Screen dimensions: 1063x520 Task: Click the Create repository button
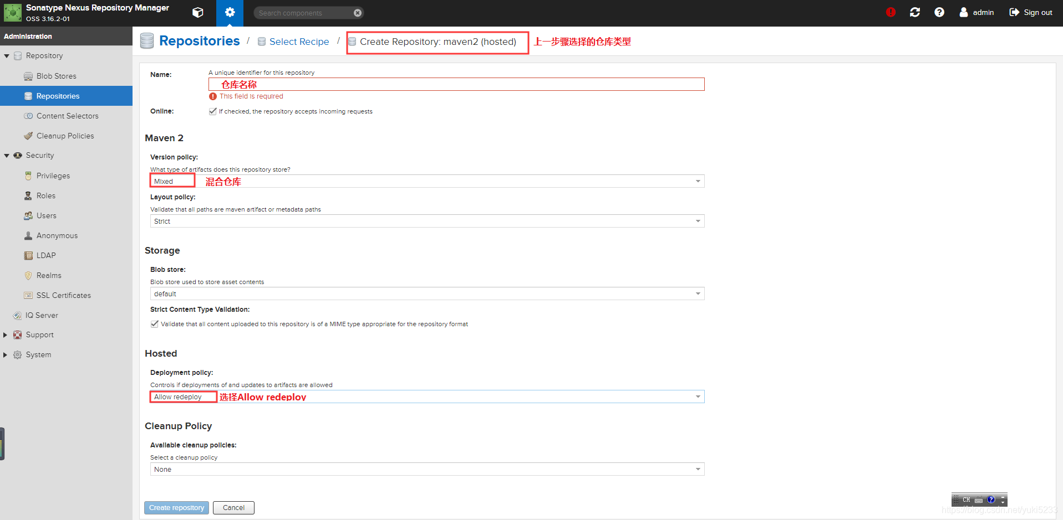click(x=176, y=508)
